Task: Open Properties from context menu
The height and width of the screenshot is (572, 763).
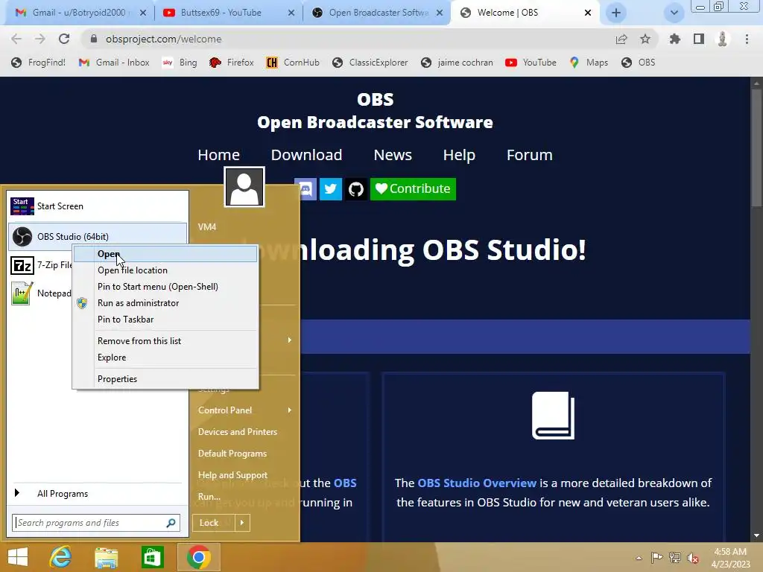Action: [165, 379]
